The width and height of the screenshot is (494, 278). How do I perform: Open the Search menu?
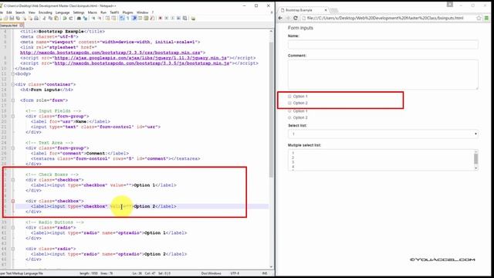(x=20, y=12)
